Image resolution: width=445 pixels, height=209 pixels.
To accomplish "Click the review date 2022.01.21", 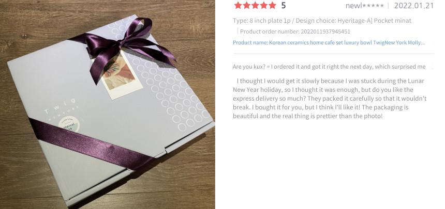I will point(414,6).
